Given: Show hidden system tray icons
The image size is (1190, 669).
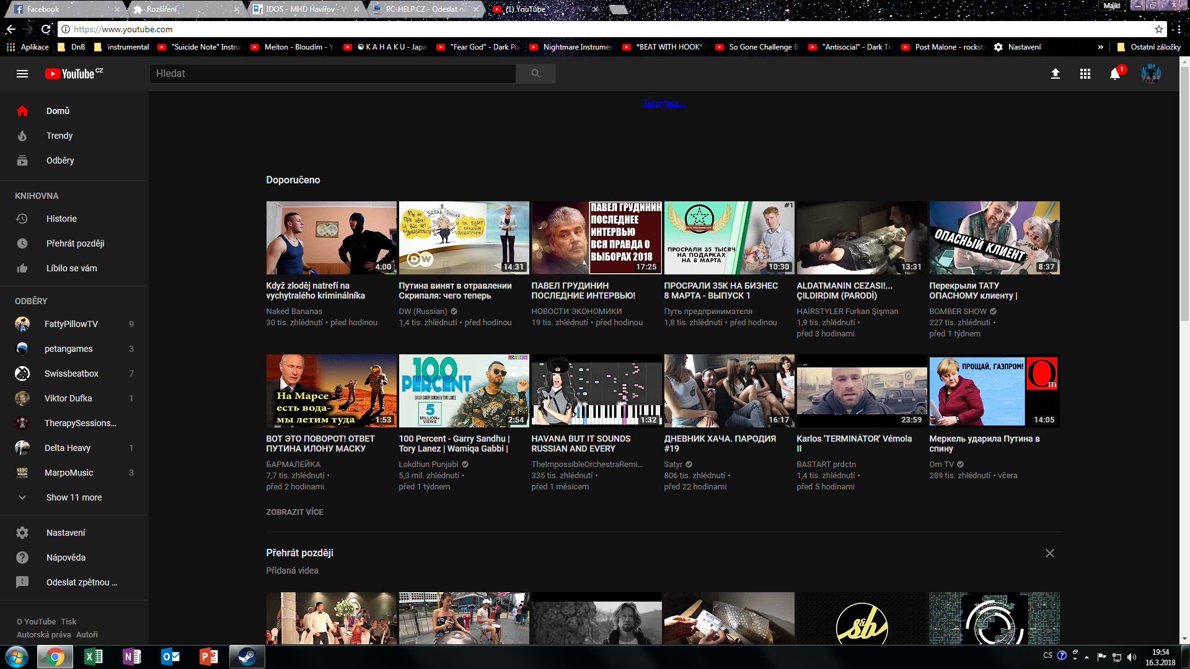Looking at the screenshot, I should pos(1086,657).
